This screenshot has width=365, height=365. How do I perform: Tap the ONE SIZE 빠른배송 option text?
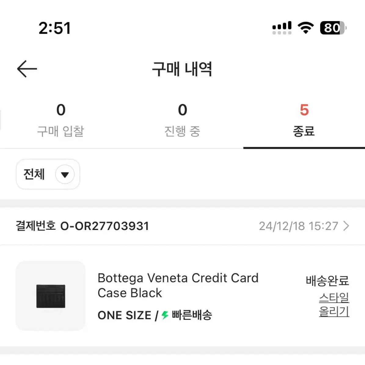point(155,315)
